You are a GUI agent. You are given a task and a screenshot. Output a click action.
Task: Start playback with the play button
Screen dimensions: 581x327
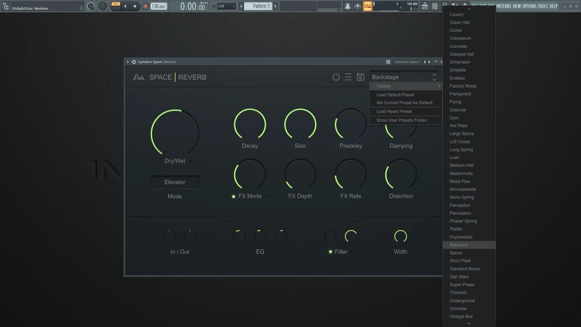coord(125,6)
